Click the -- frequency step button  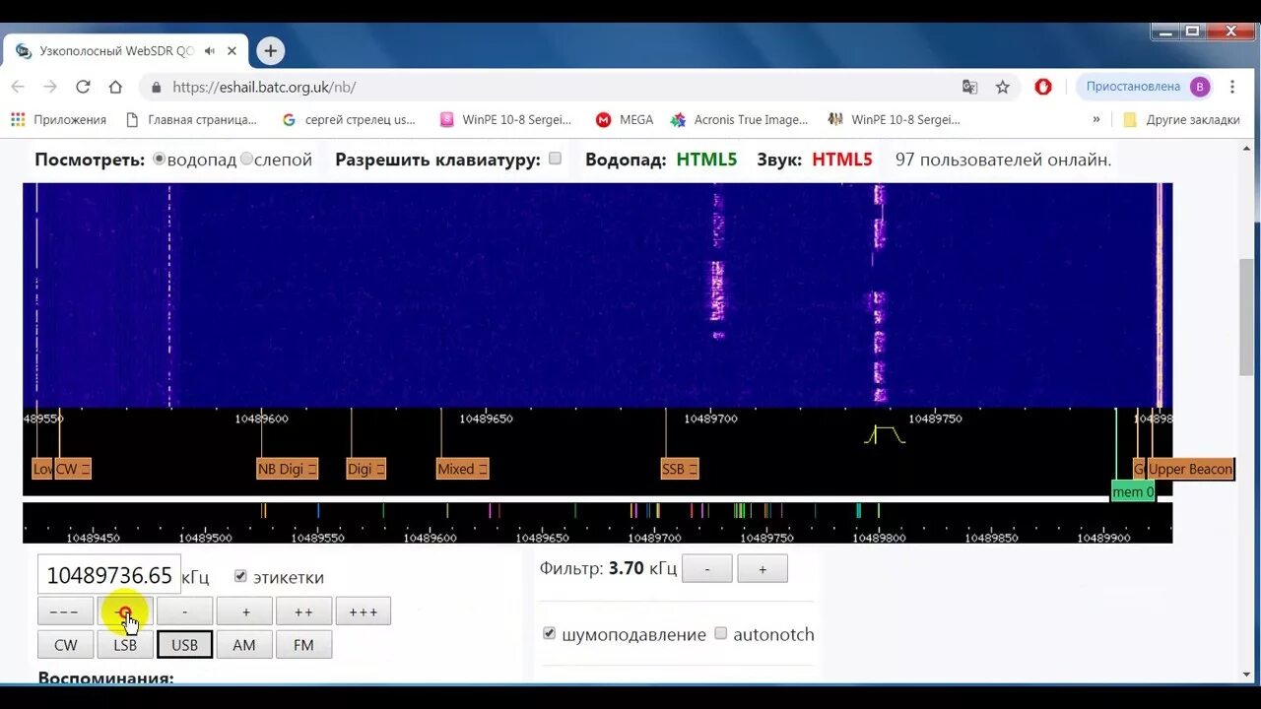pos(125,612)
